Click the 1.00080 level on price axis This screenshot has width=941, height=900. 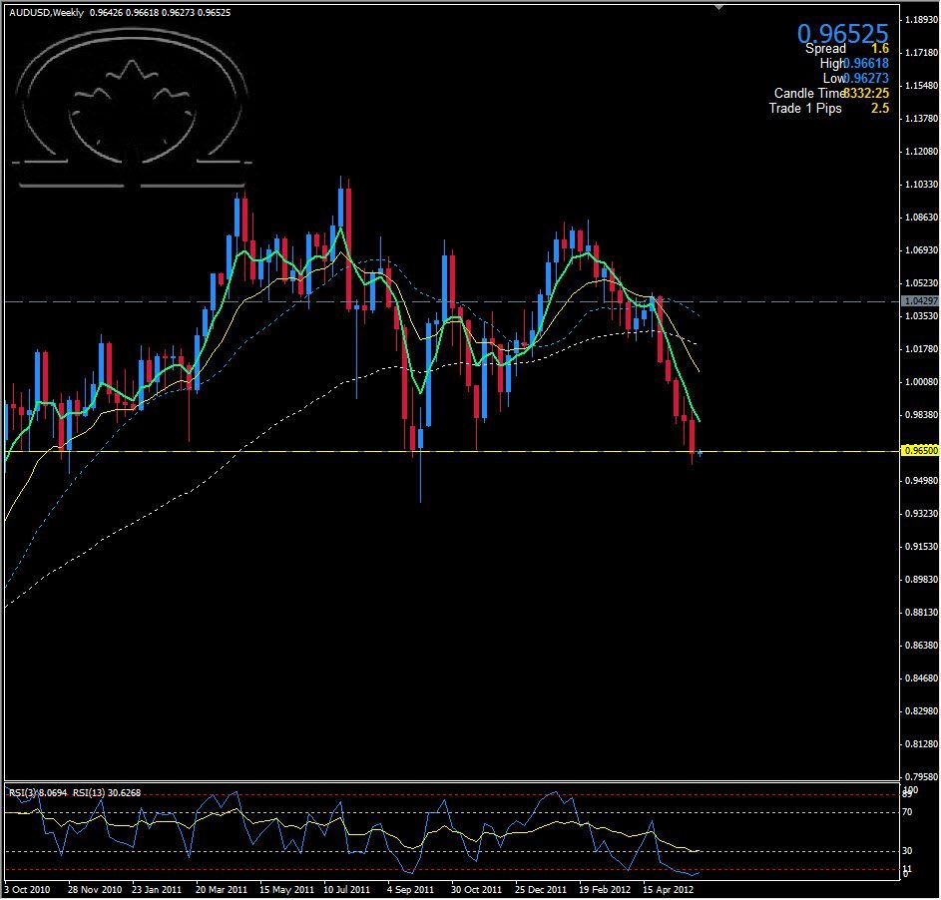[917, 382]
